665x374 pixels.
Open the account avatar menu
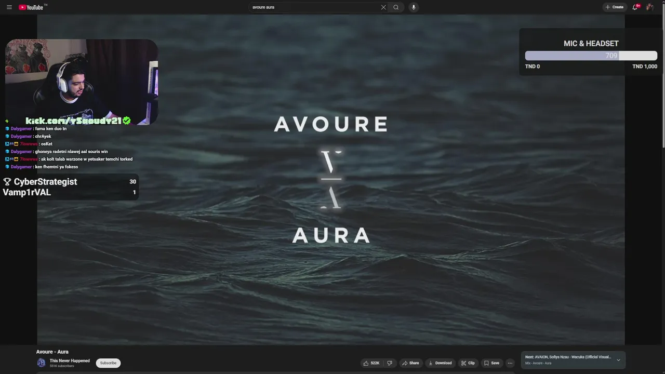pos(650,7)
